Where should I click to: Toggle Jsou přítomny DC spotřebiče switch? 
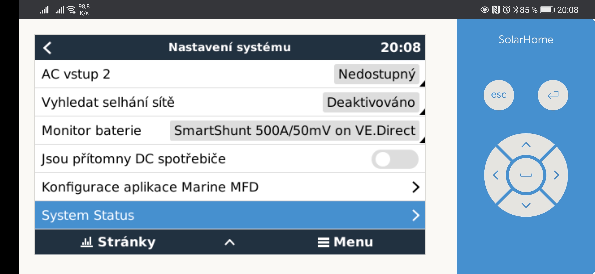[395, 159]
